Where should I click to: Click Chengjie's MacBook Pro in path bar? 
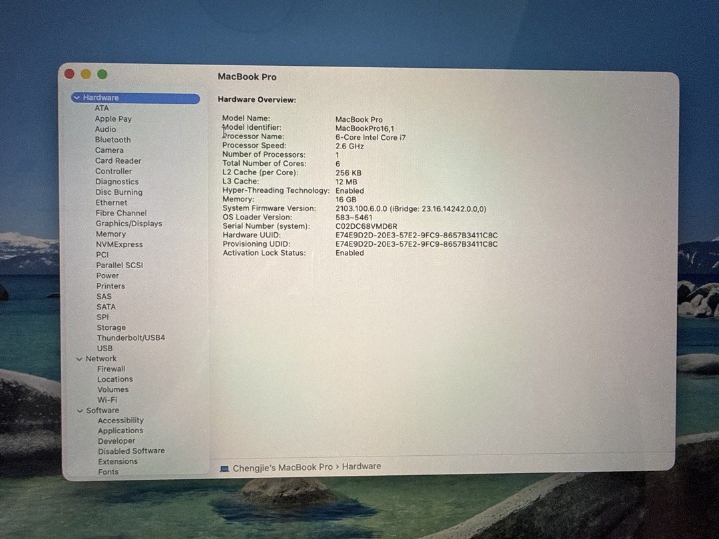pyautogui.click(x=282, y=468)
